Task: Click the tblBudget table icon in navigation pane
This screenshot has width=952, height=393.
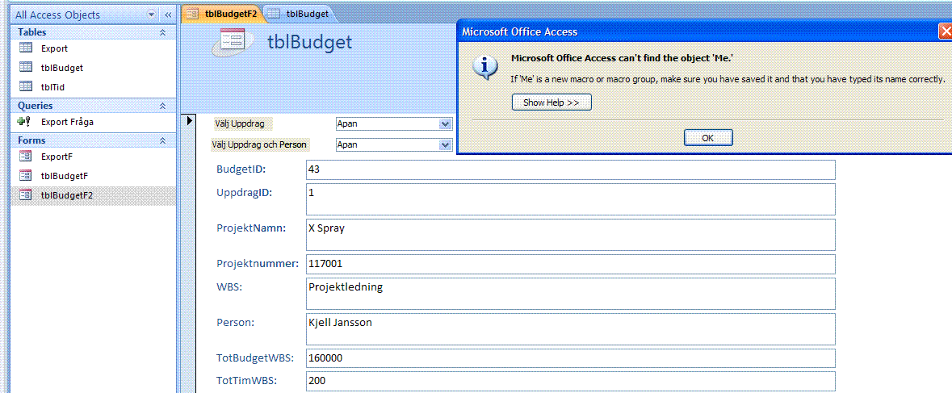Action: pos(26,67)
